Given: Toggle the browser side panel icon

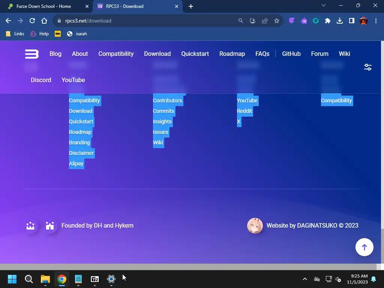Looking at the screenshot, I should click(352, 21).
